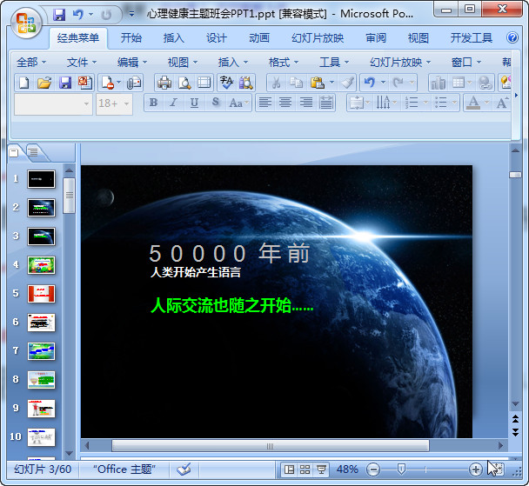
Task: Expand the numbered list dropdown arrow
Action: pyautogui.click(x=425, y=103)
